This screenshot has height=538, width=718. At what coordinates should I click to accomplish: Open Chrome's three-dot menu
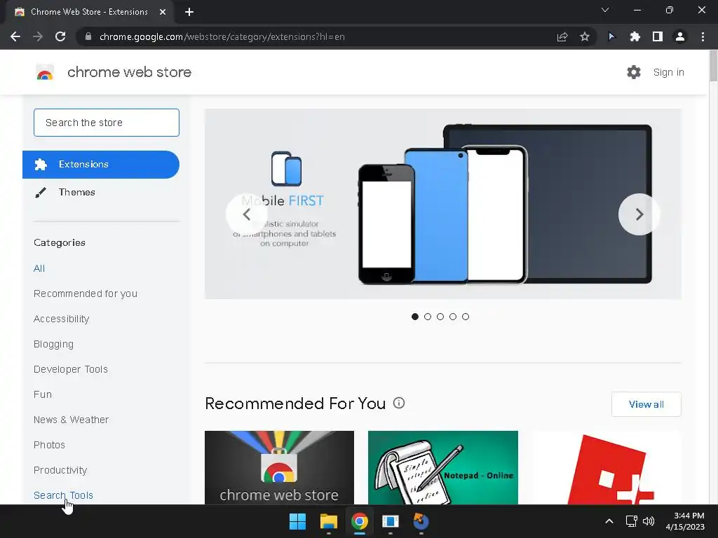click(703, 36)
